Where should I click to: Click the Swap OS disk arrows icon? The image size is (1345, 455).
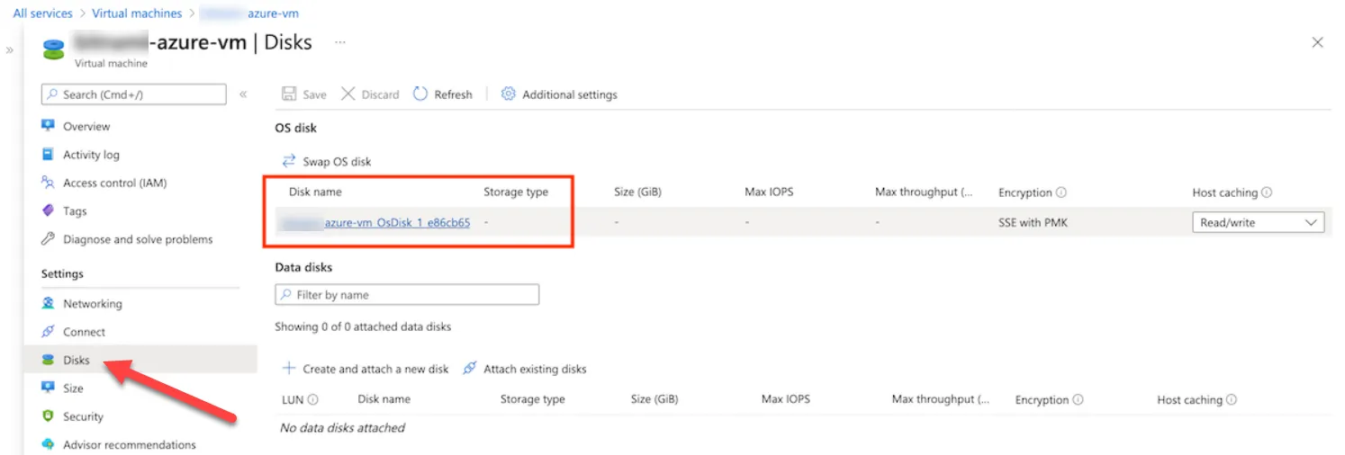[x=289, y=161]
